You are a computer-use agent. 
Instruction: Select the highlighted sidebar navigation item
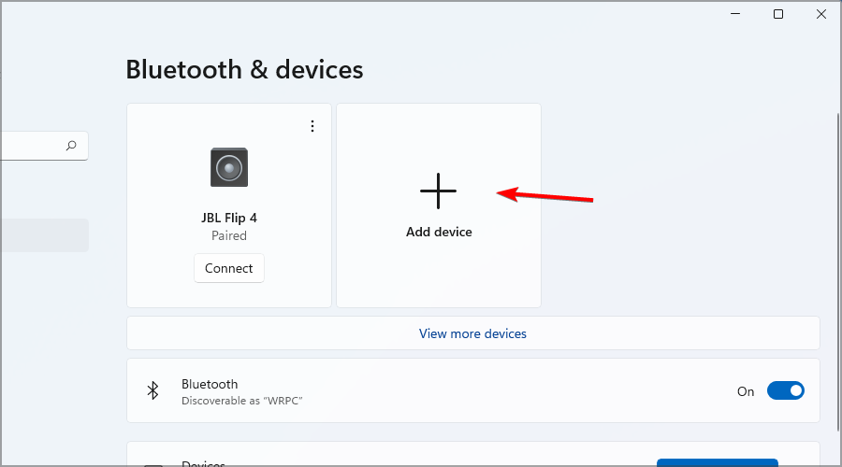(x=44, y=235)
